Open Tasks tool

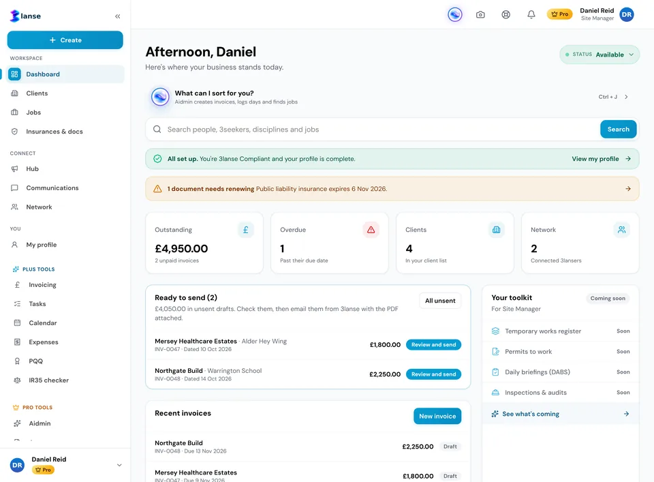pos(65,304)
